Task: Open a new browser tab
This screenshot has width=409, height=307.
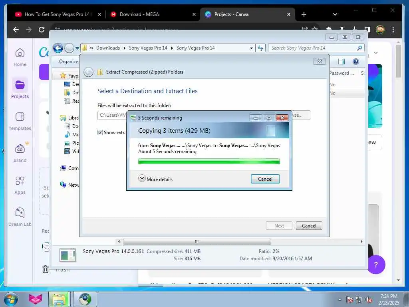Action: pos(304,14)
